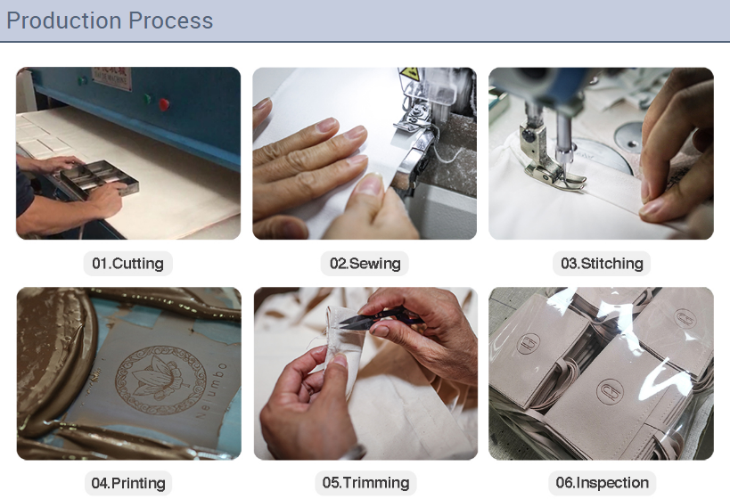Click the 01.Cutting label
Image resolution: width=730 pixels, height=499 pixels.
pyautogui.click(x=128, y=264)
